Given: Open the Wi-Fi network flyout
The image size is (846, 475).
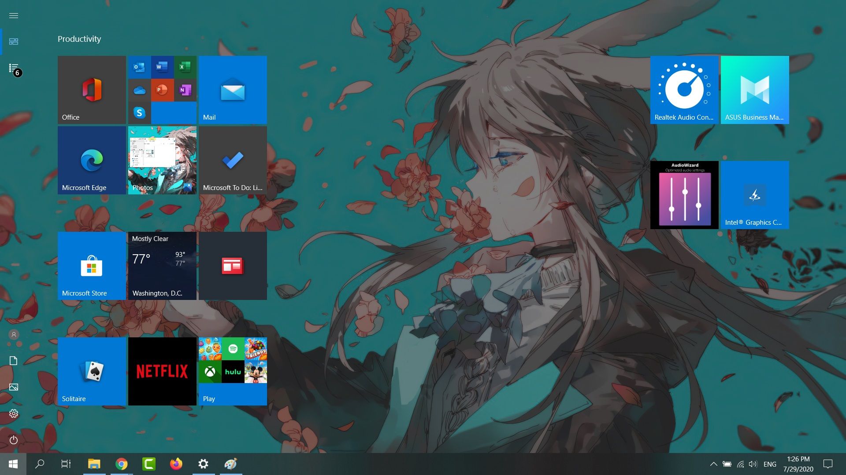Looking at the screenshot, I should point(740,464).
